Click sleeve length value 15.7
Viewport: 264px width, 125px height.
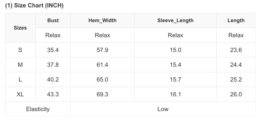click(175, 80)
